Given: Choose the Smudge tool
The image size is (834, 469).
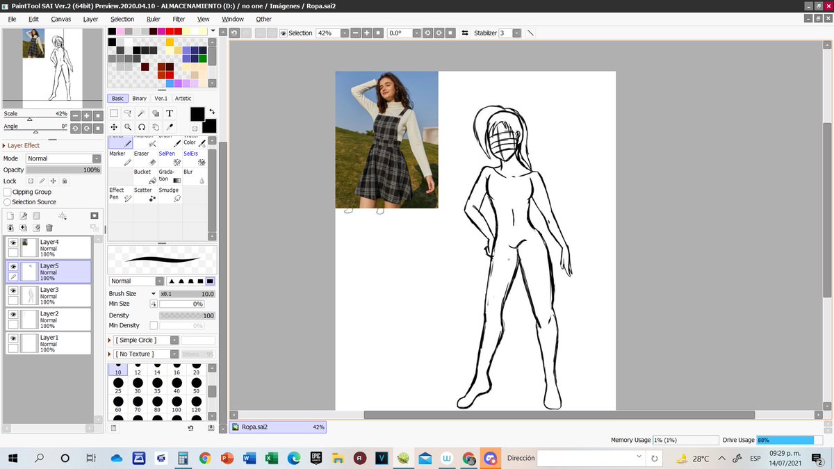Looking at the screenshot, I should tap(170, 195).
